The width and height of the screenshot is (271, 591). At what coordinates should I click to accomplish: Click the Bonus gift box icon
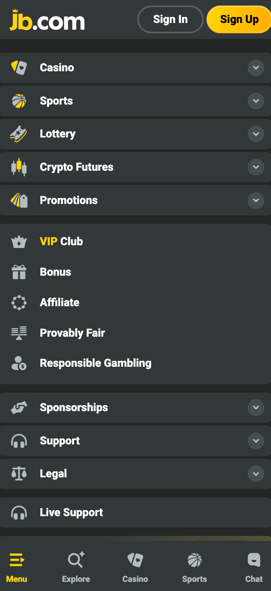click(x=19, y=272)
